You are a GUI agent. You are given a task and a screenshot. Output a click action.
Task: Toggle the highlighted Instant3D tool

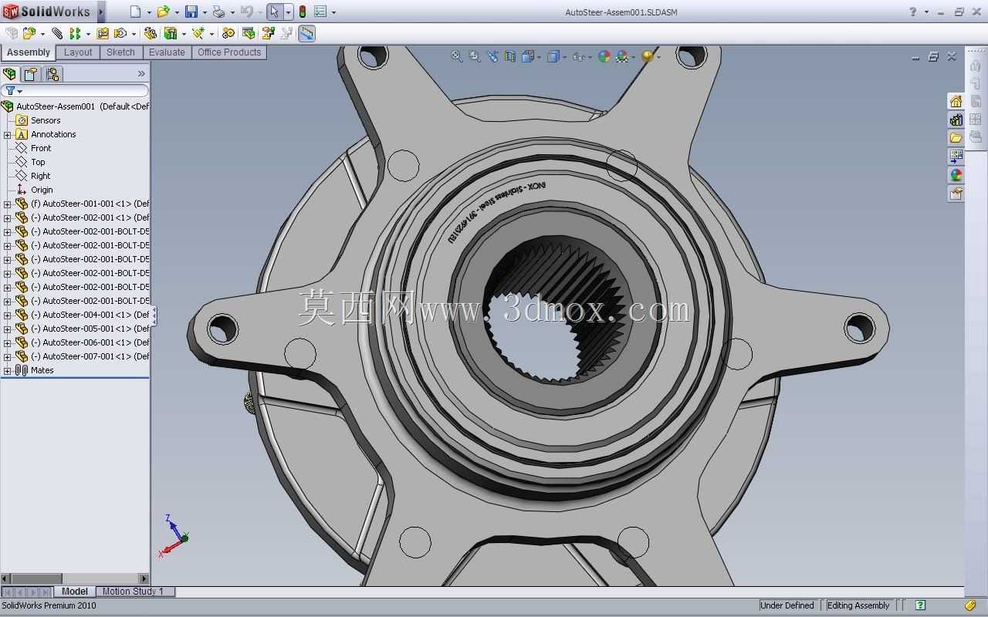coord(306,33)
